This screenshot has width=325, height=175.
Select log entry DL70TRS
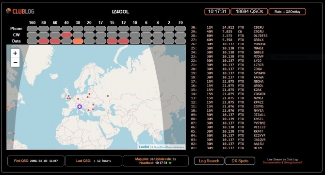(229, 35)
